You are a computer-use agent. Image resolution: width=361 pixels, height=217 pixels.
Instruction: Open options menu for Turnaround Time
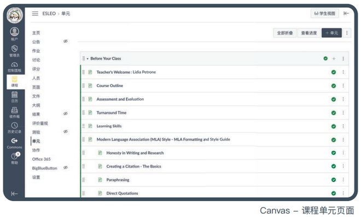pyautogui.click(x=343, y=113)
